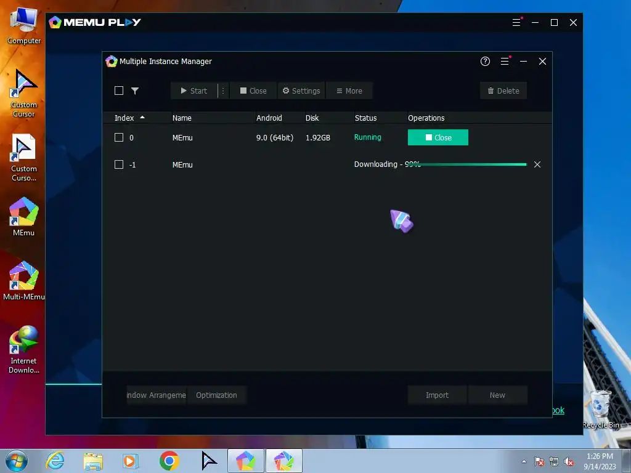Open the second Custom Curso... desktop shortcut
Image resolution: width=631 pixels, height=473 pixels.
coord(24,158)
